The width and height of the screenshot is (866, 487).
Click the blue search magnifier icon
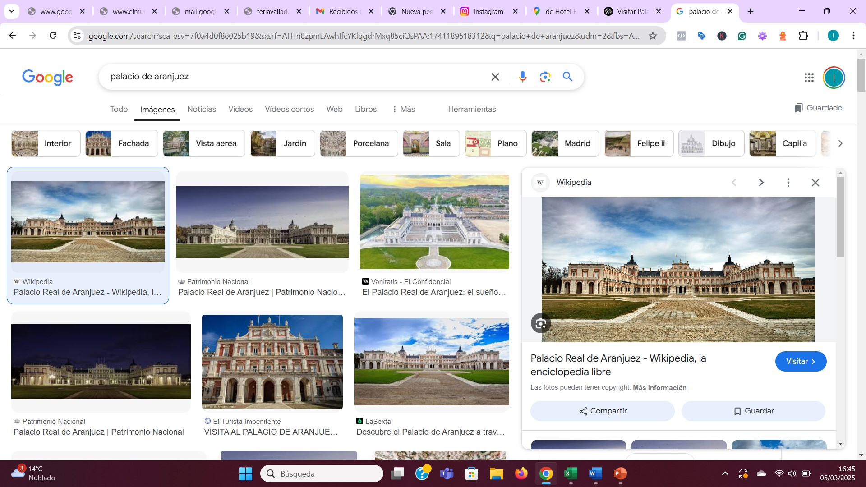pos(567,77)
